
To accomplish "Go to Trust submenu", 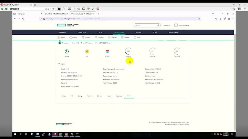I will click(137, 38).
